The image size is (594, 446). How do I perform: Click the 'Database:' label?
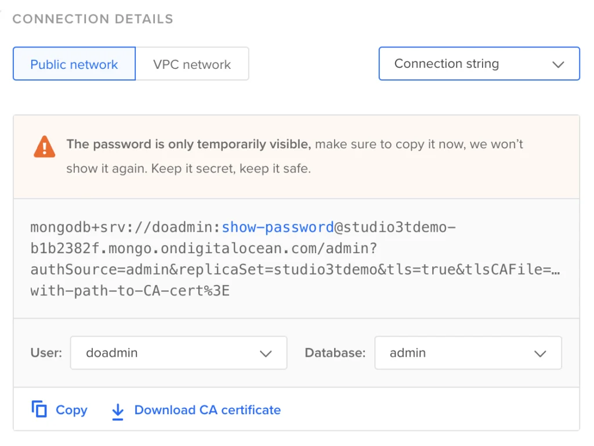point(335,353)
